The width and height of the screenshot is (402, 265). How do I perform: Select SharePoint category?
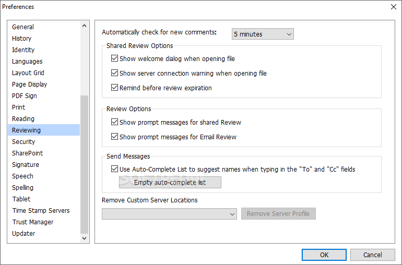point(43,153)
